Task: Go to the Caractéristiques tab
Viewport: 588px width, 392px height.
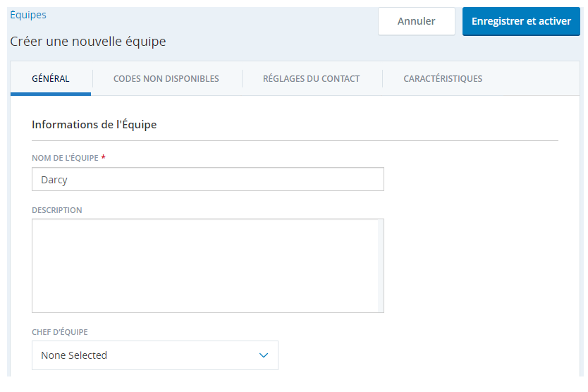Action: pyautogui.click(x=443, y=79)
